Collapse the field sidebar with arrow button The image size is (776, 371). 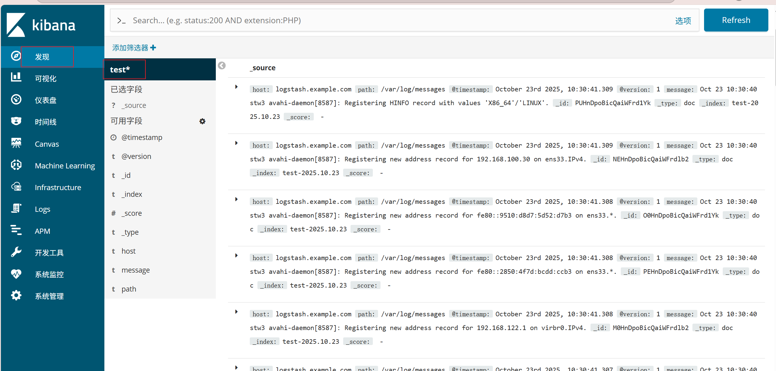(x=222, y=66)
